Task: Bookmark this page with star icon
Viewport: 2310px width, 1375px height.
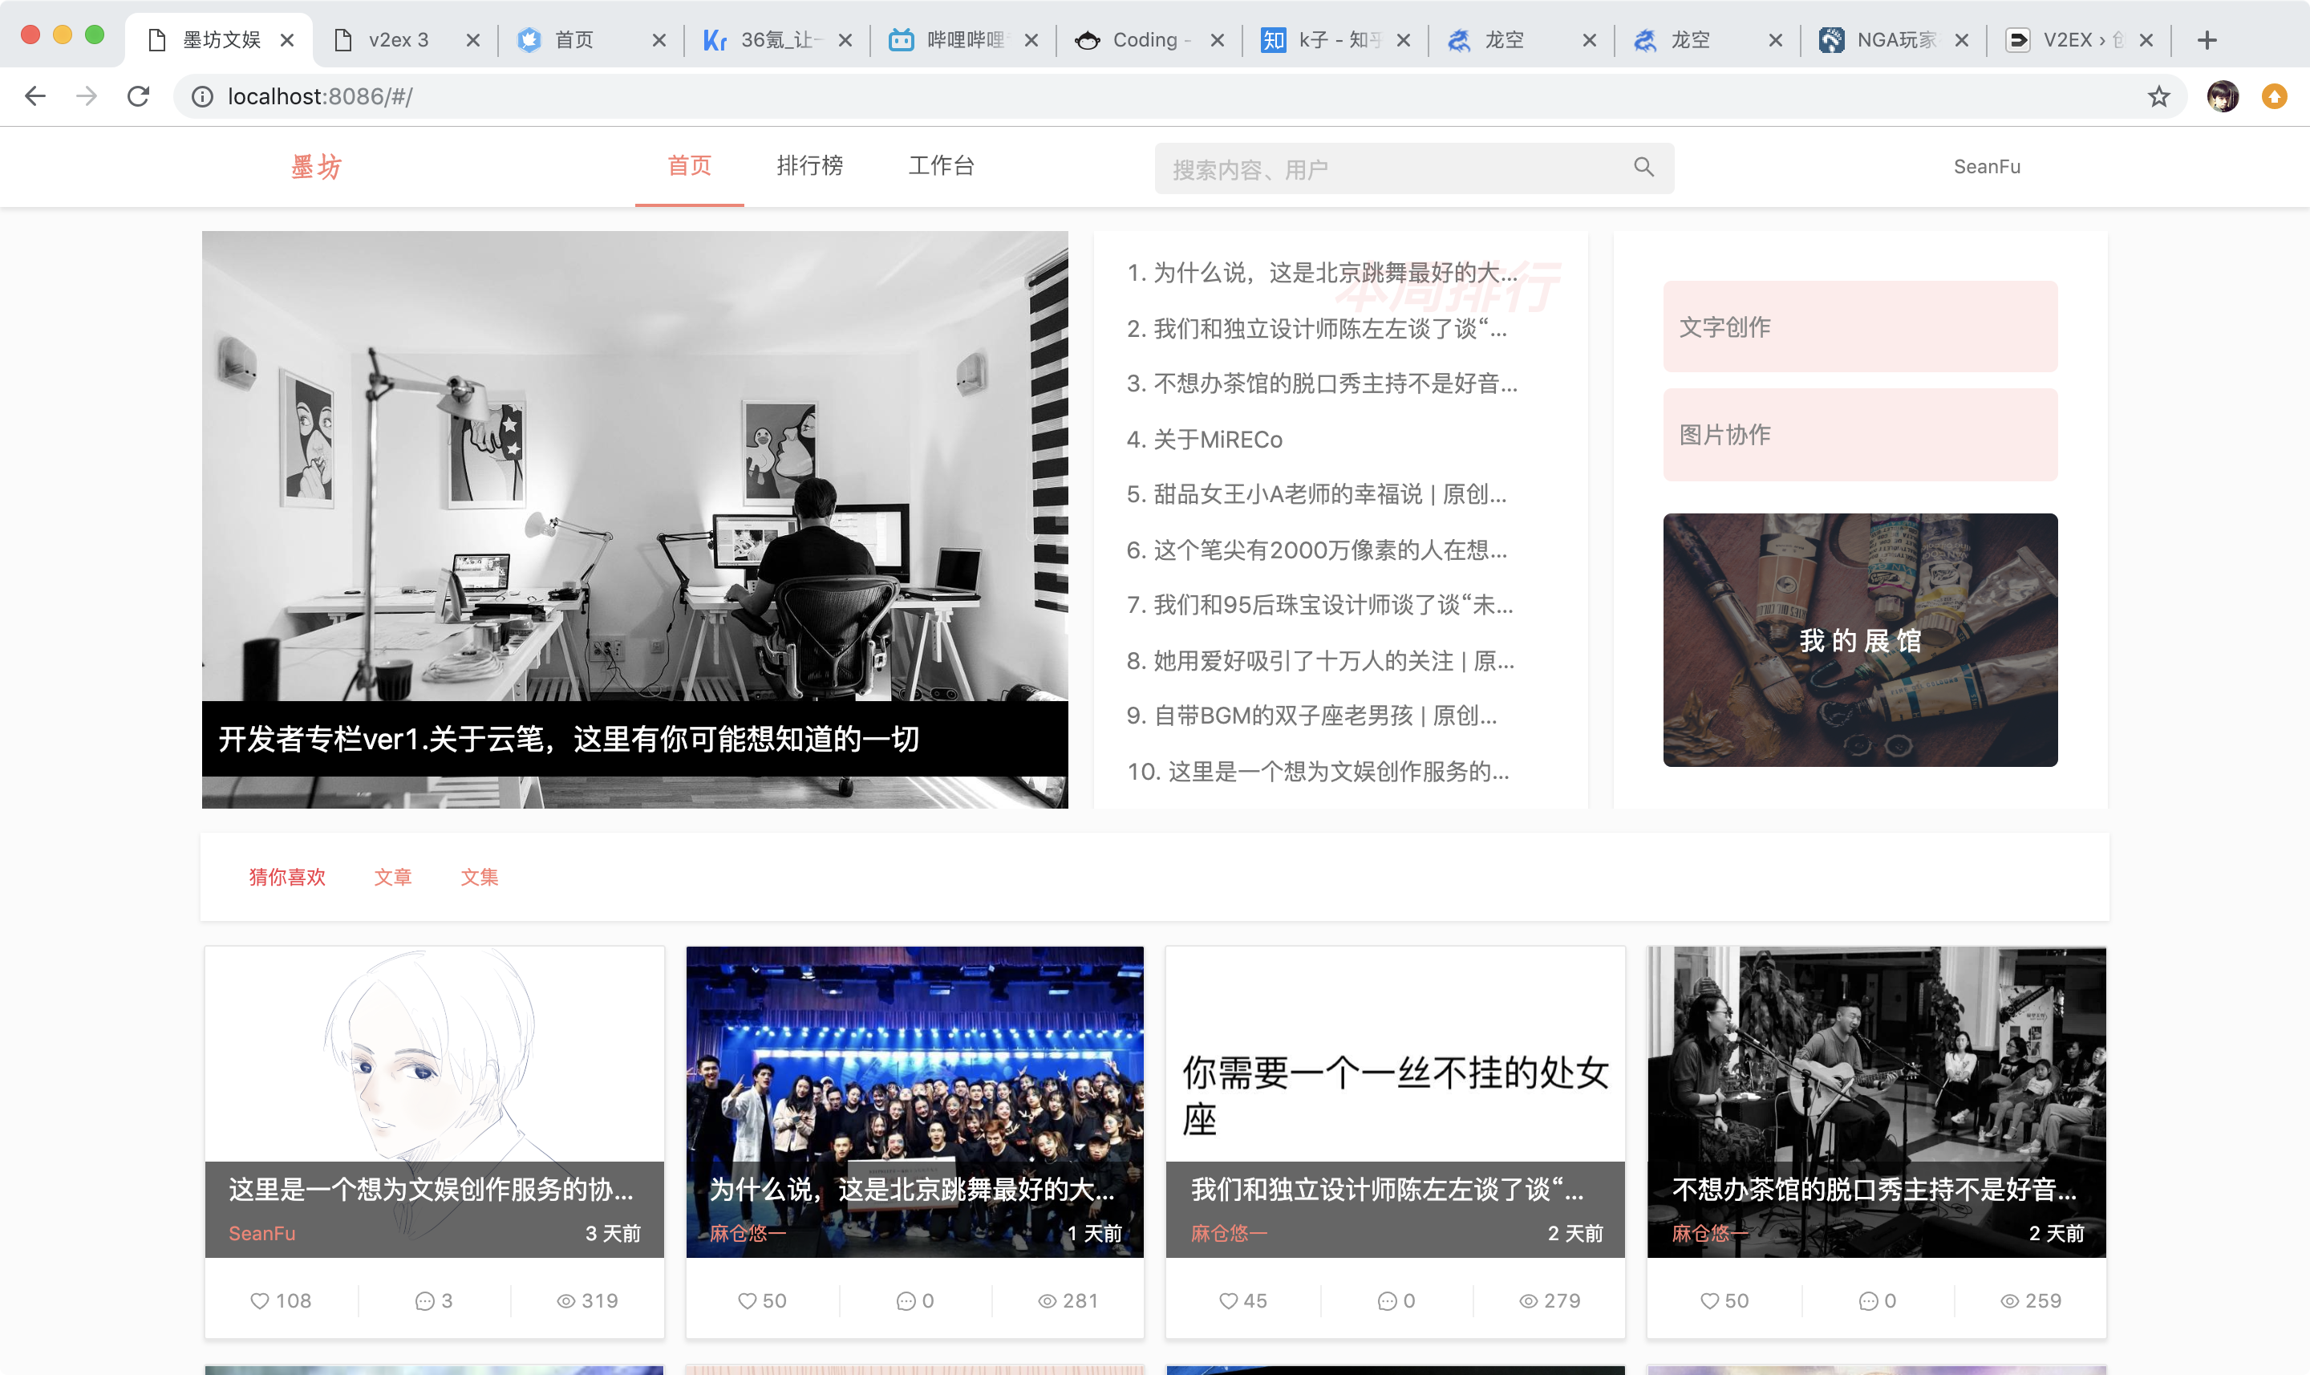Action: (x=2158, y=96)
